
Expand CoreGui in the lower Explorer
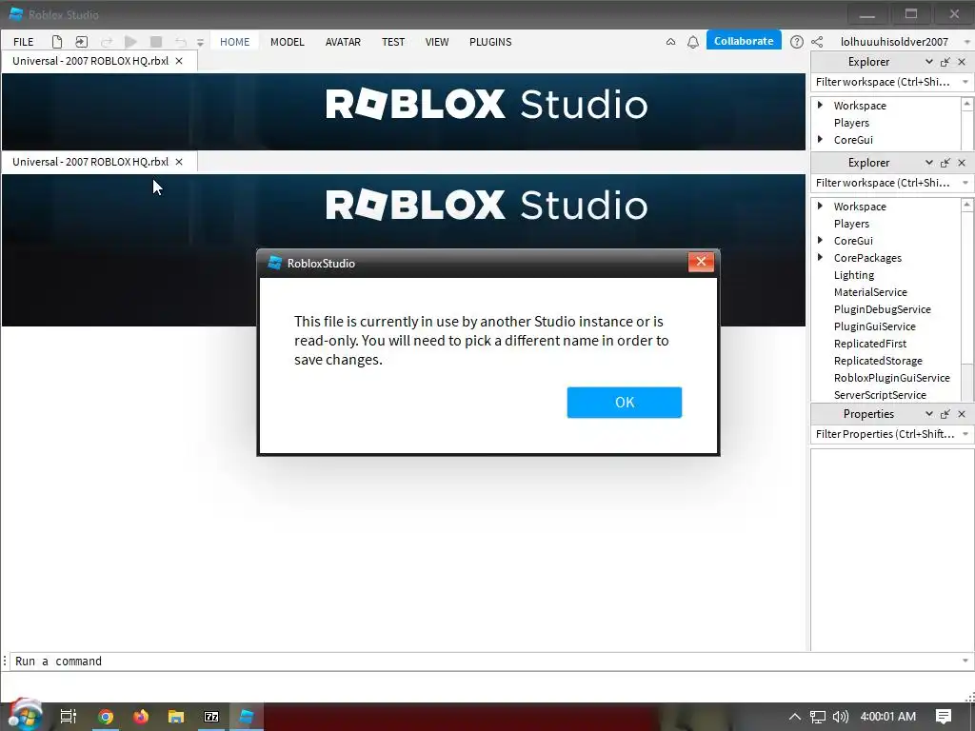click(820, 240)
